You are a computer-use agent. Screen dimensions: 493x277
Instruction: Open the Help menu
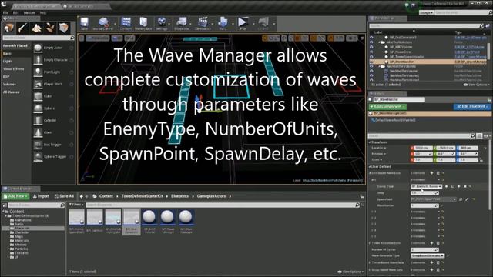point(43,13)
